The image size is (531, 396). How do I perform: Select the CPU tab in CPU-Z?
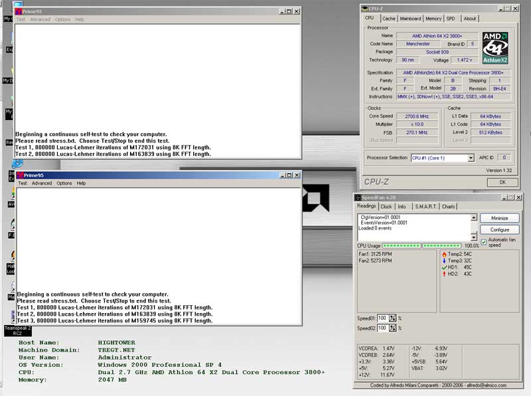(x=370, y=18)
